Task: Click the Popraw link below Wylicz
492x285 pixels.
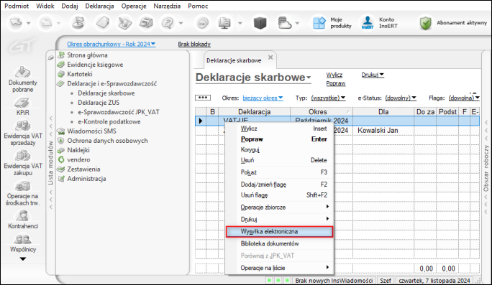Action: pyautogui.click(x=336, y=83)
